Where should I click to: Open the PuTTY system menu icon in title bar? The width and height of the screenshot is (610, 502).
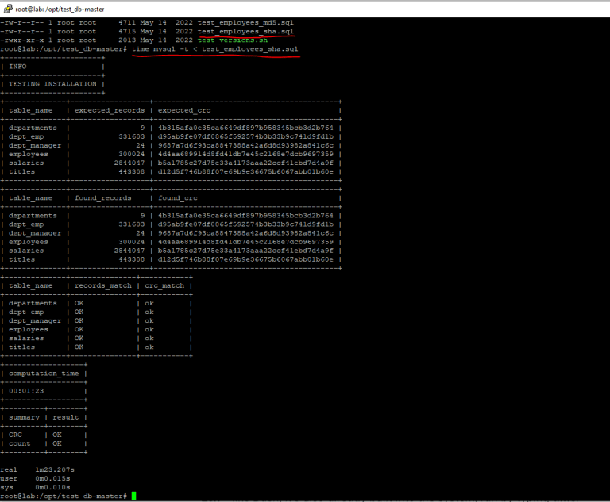tap(8, 9)
